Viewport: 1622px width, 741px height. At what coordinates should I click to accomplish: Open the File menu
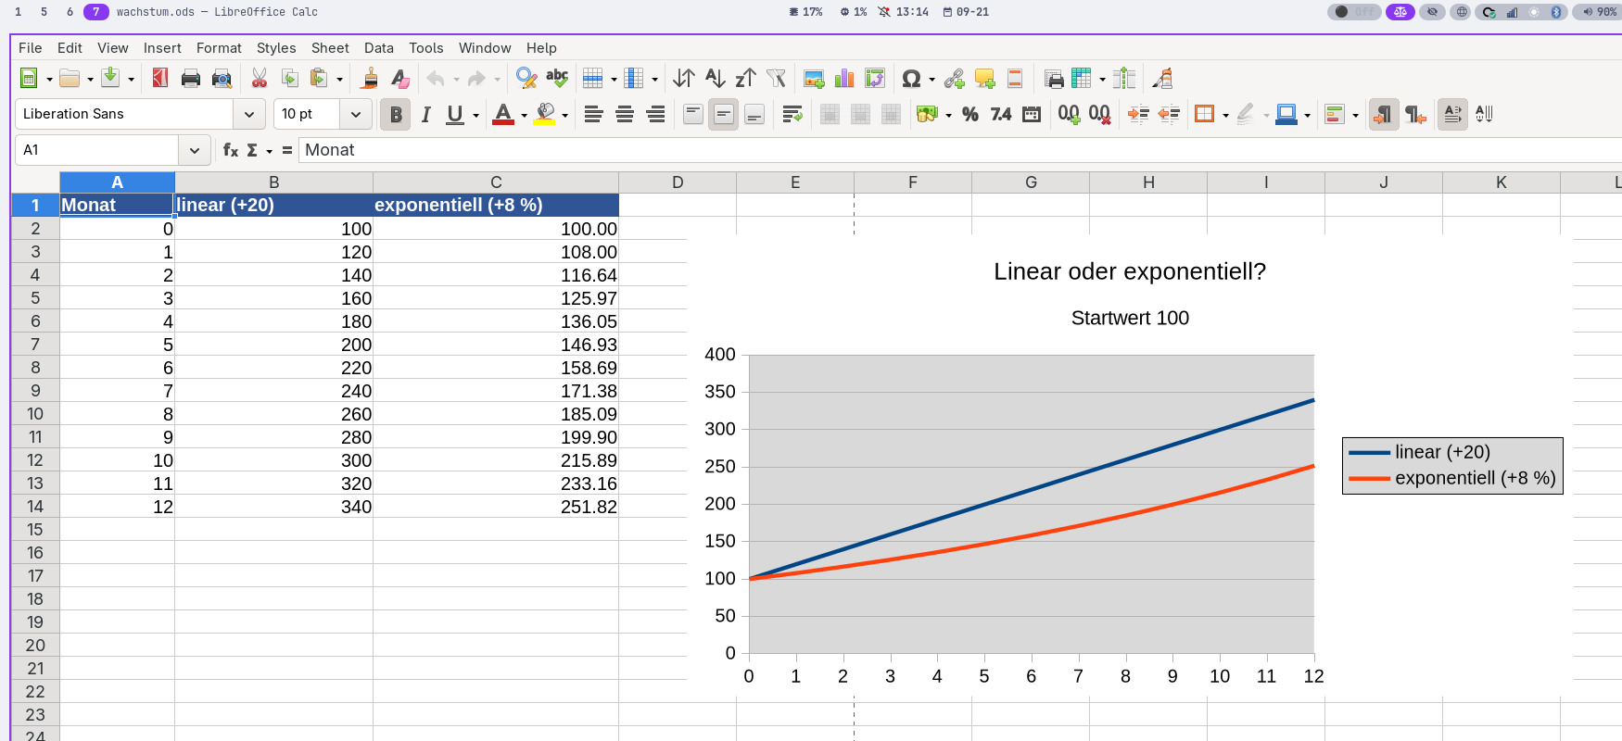(31, 48)
